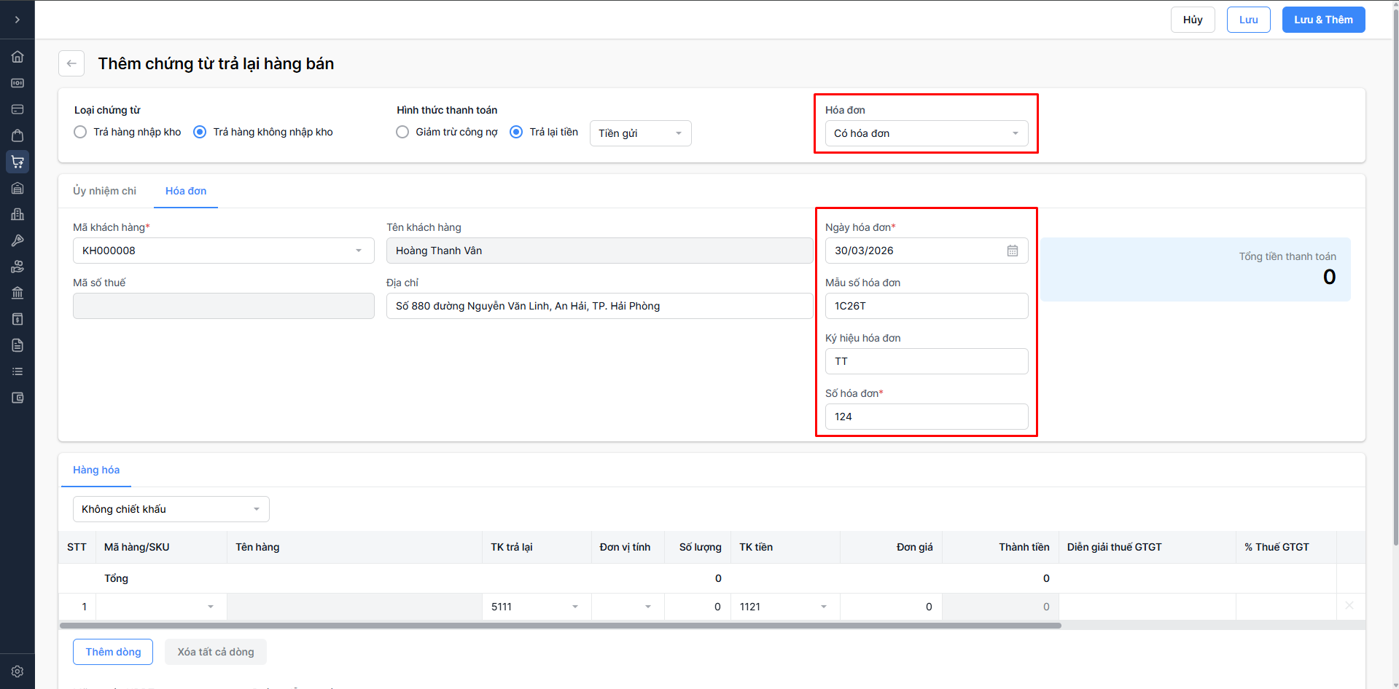
Task: Click the settings gear in the sidebar
Action: [x=17, y=672]
